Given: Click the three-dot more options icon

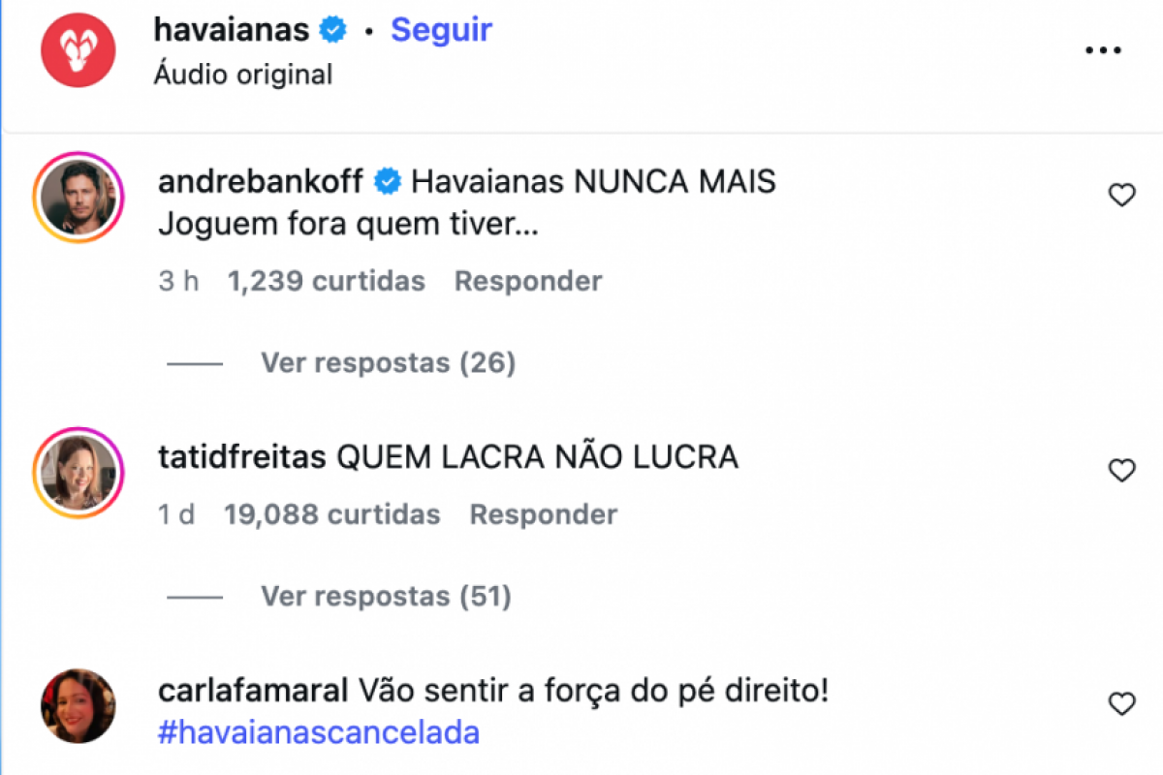Looking at the screenshot, I should click(x=1103, y=50).
